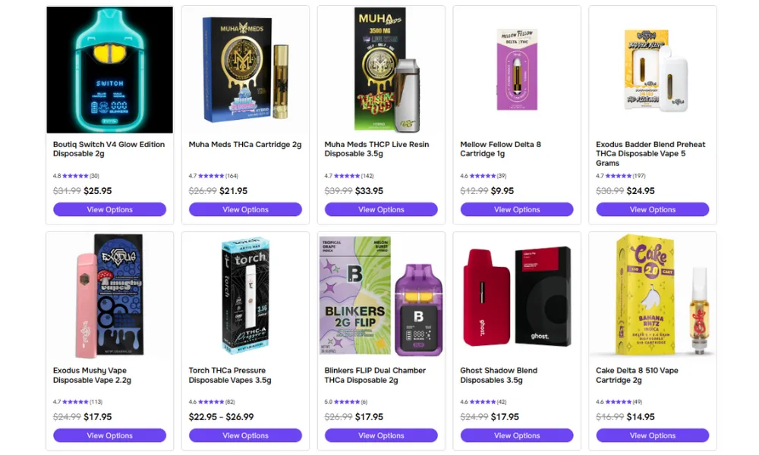Click View Options for Exodus Badder Blend
The image size is (759, 455).
pyautogui.click(x=653, y=209)
